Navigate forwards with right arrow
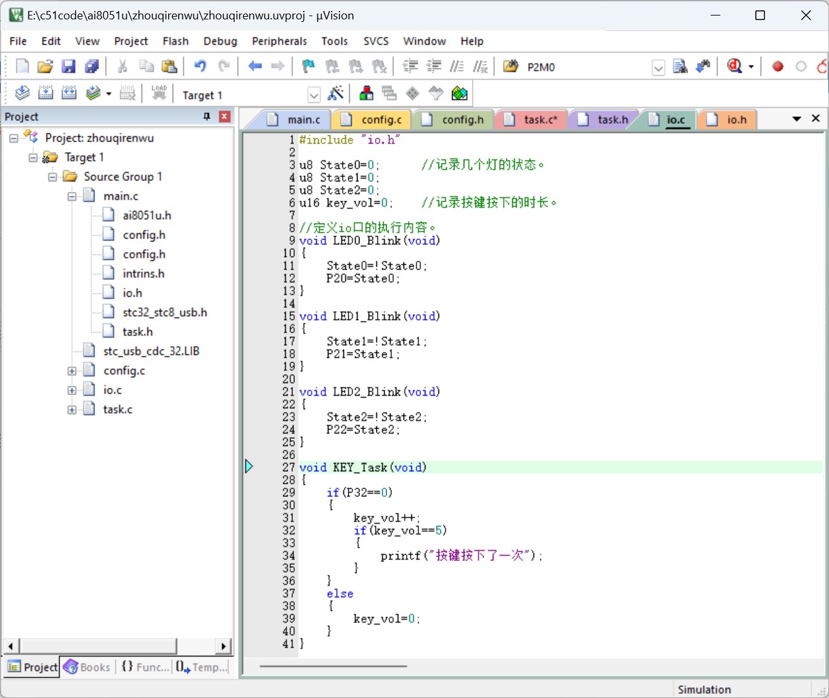829x698 pixels. point(277,67)
